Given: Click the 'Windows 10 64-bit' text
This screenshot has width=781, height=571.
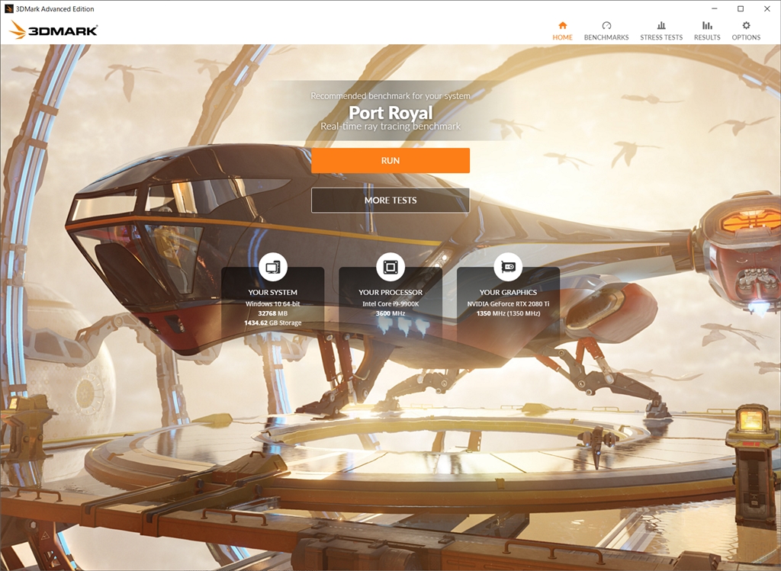Looking at the screenshot, I should (272, 303).
